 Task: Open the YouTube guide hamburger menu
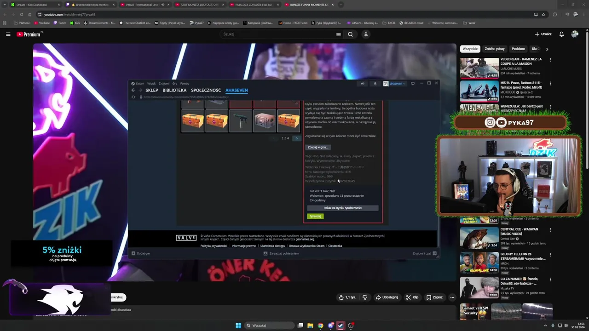click(8, 34)
